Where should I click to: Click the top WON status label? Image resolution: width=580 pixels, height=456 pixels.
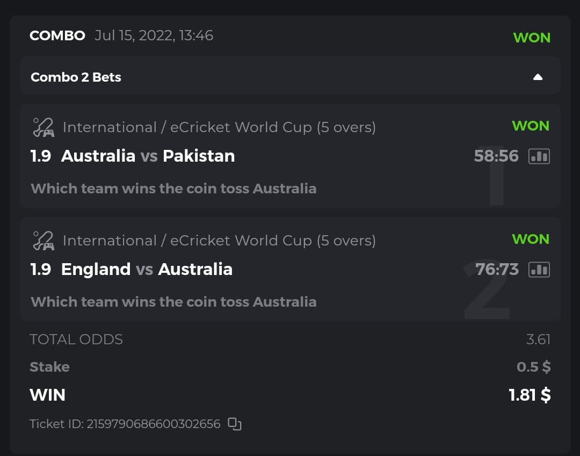[532, 38]
